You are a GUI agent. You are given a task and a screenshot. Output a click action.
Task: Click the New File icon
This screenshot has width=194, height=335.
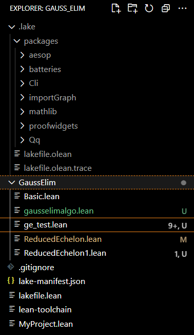click(x=116, y=9)
